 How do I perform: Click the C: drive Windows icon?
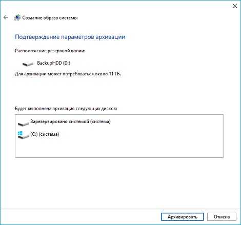point(23,135)
